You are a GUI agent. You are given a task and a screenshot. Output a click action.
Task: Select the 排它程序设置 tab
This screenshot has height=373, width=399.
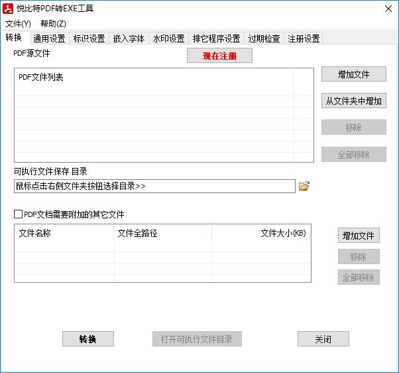[x=216, y=38]
